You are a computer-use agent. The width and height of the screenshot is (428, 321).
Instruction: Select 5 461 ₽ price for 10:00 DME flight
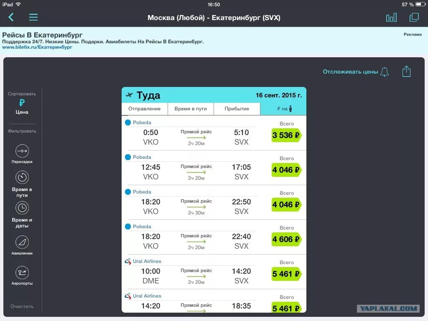286,274
